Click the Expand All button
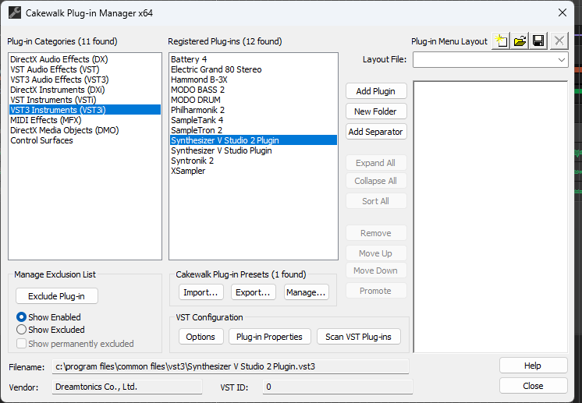This screenshot has width=582, height=403. point(376,163)
